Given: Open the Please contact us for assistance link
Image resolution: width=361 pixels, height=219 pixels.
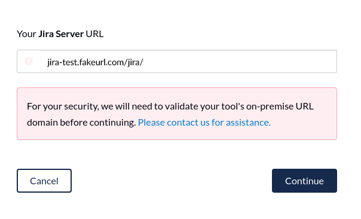Looking at the screenshot, I should (204, 123).
